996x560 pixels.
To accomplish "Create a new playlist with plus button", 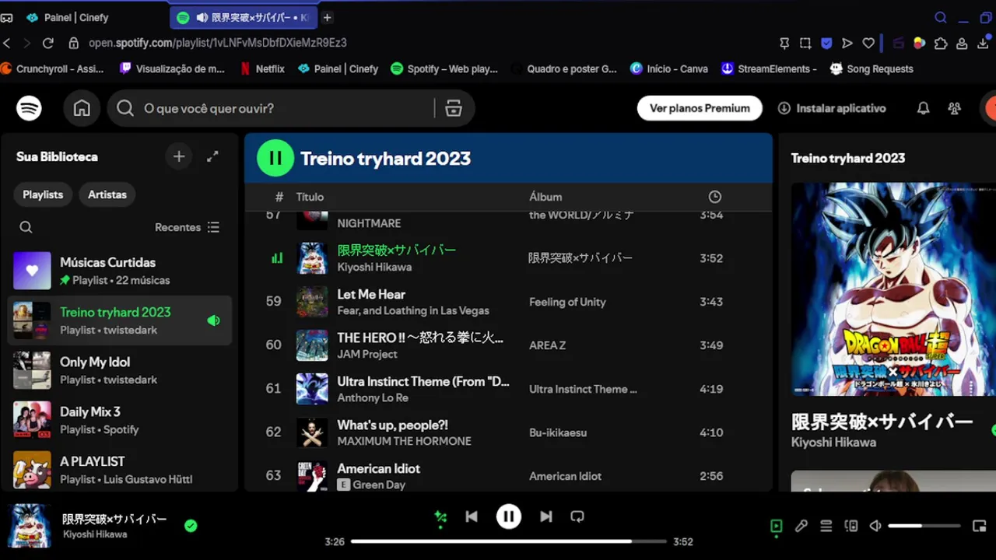I will click(x=179, y=156).
